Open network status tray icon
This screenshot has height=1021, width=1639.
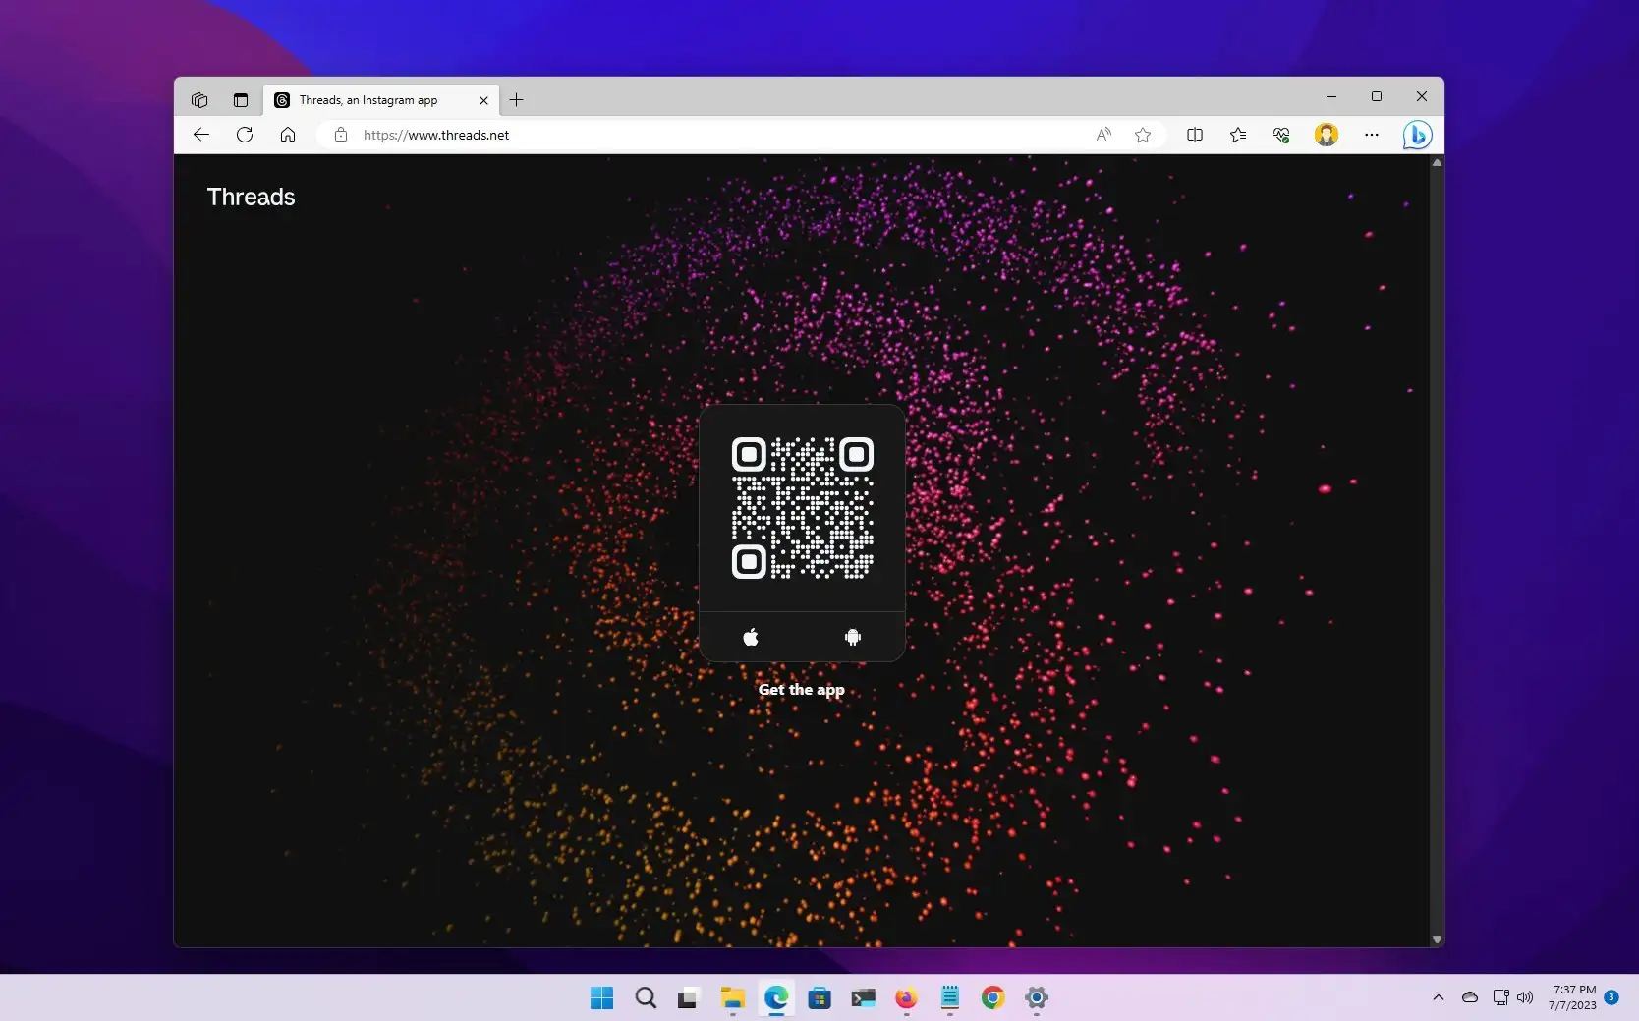[1500, 997]
